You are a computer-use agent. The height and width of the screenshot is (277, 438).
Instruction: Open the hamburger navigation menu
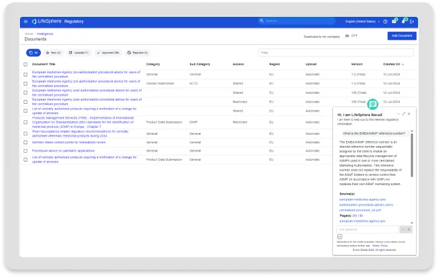(x=25, y=21)
